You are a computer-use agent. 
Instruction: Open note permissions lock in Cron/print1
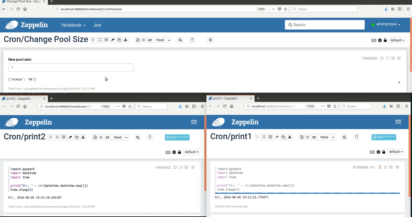click(384, 152)
